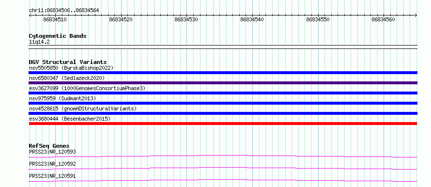The image size is (431, 187).
Task: Click the purple bar for nsv6580347
Action: point(223,83)
